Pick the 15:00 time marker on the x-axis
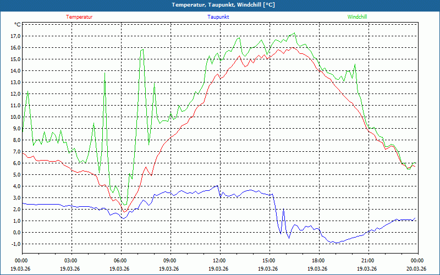 click(269, 261)
